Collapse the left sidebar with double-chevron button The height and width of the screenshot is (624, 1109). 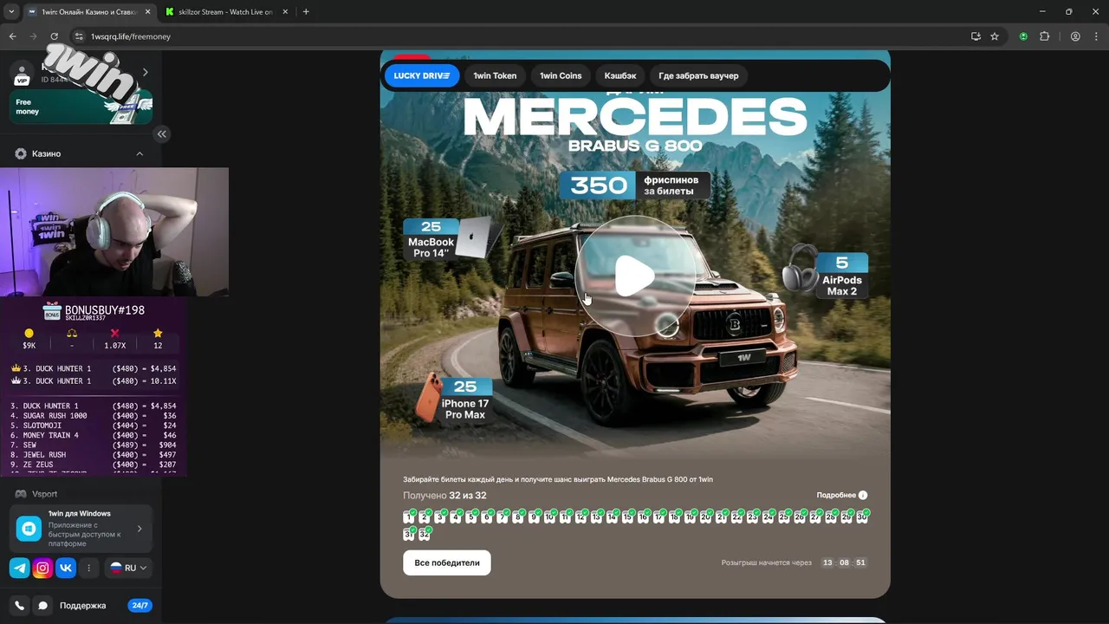pyautogui.click(x=162, y=133)
